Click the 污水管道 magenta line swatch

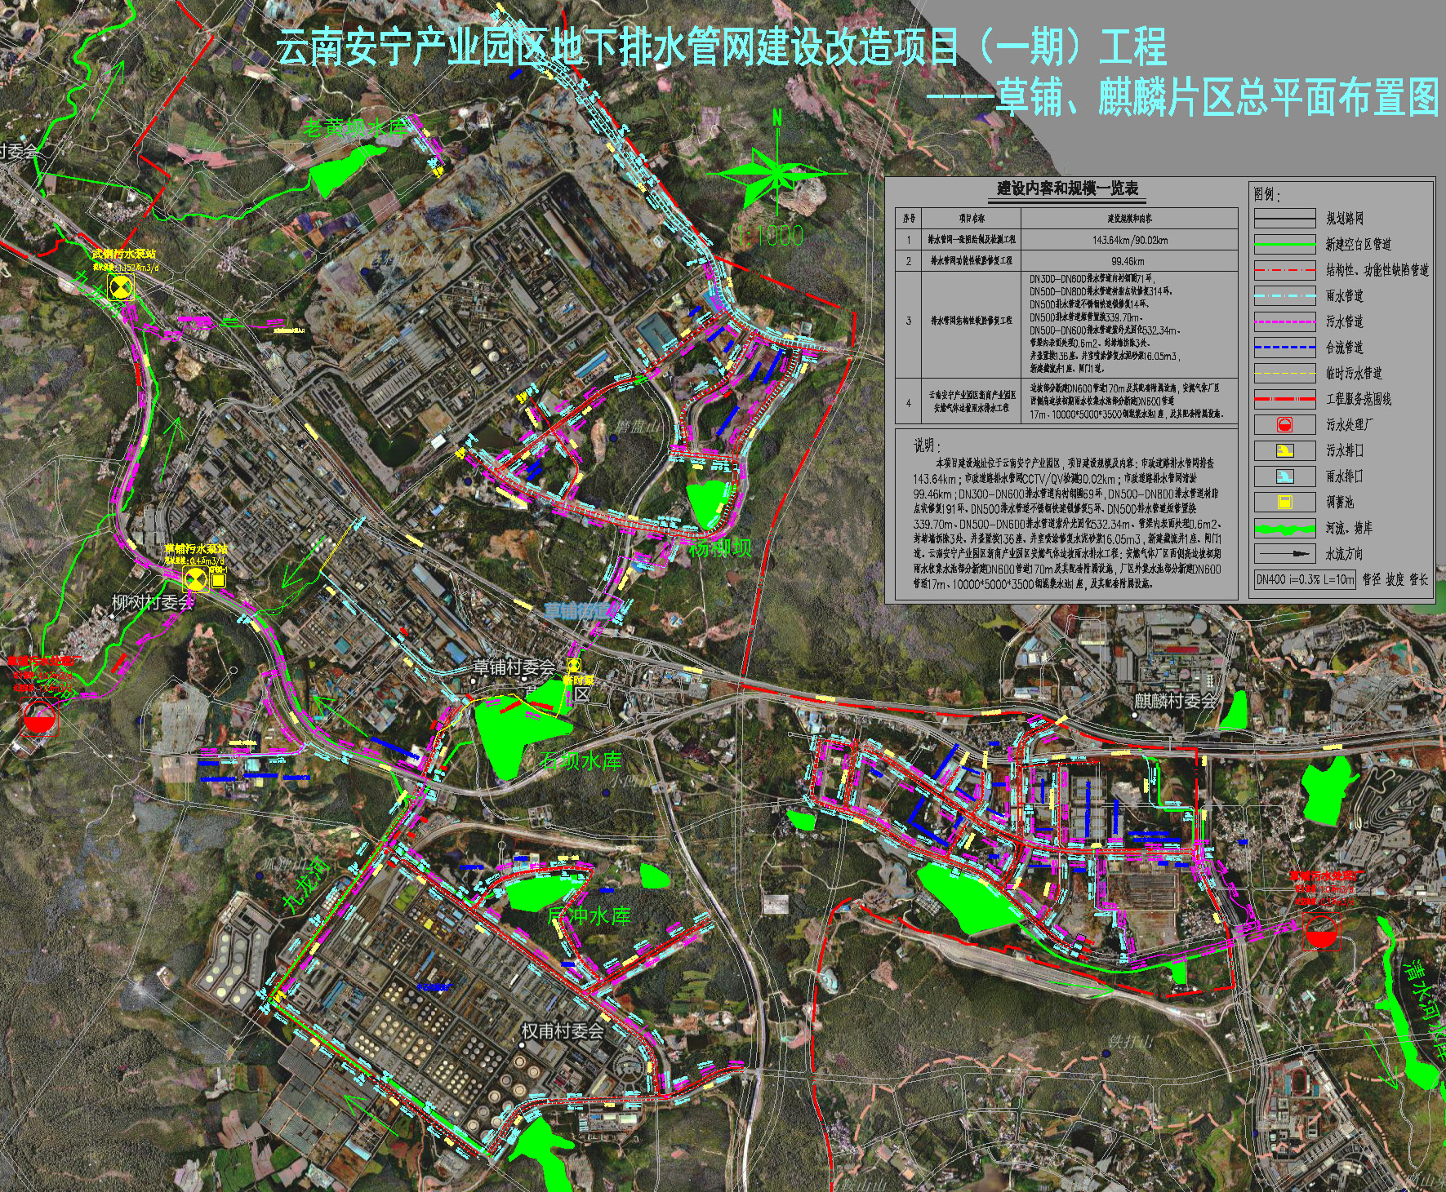click(x=1284, y=321)
